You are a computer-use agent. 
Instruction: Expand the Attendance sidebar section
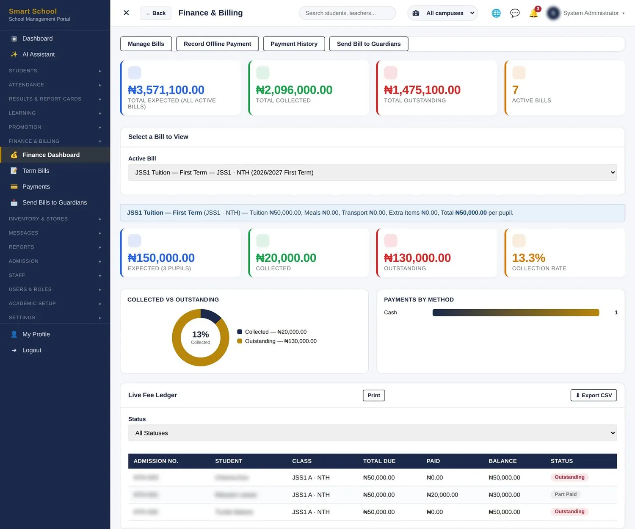point(55,85)
